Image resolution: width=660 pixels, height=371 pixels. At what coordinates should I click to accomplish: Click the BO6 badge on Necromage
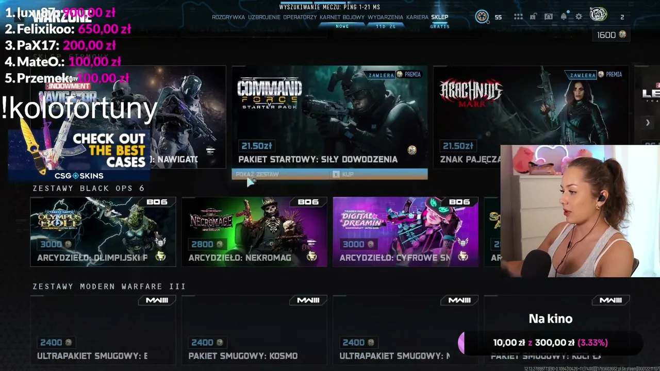(308, 202)
